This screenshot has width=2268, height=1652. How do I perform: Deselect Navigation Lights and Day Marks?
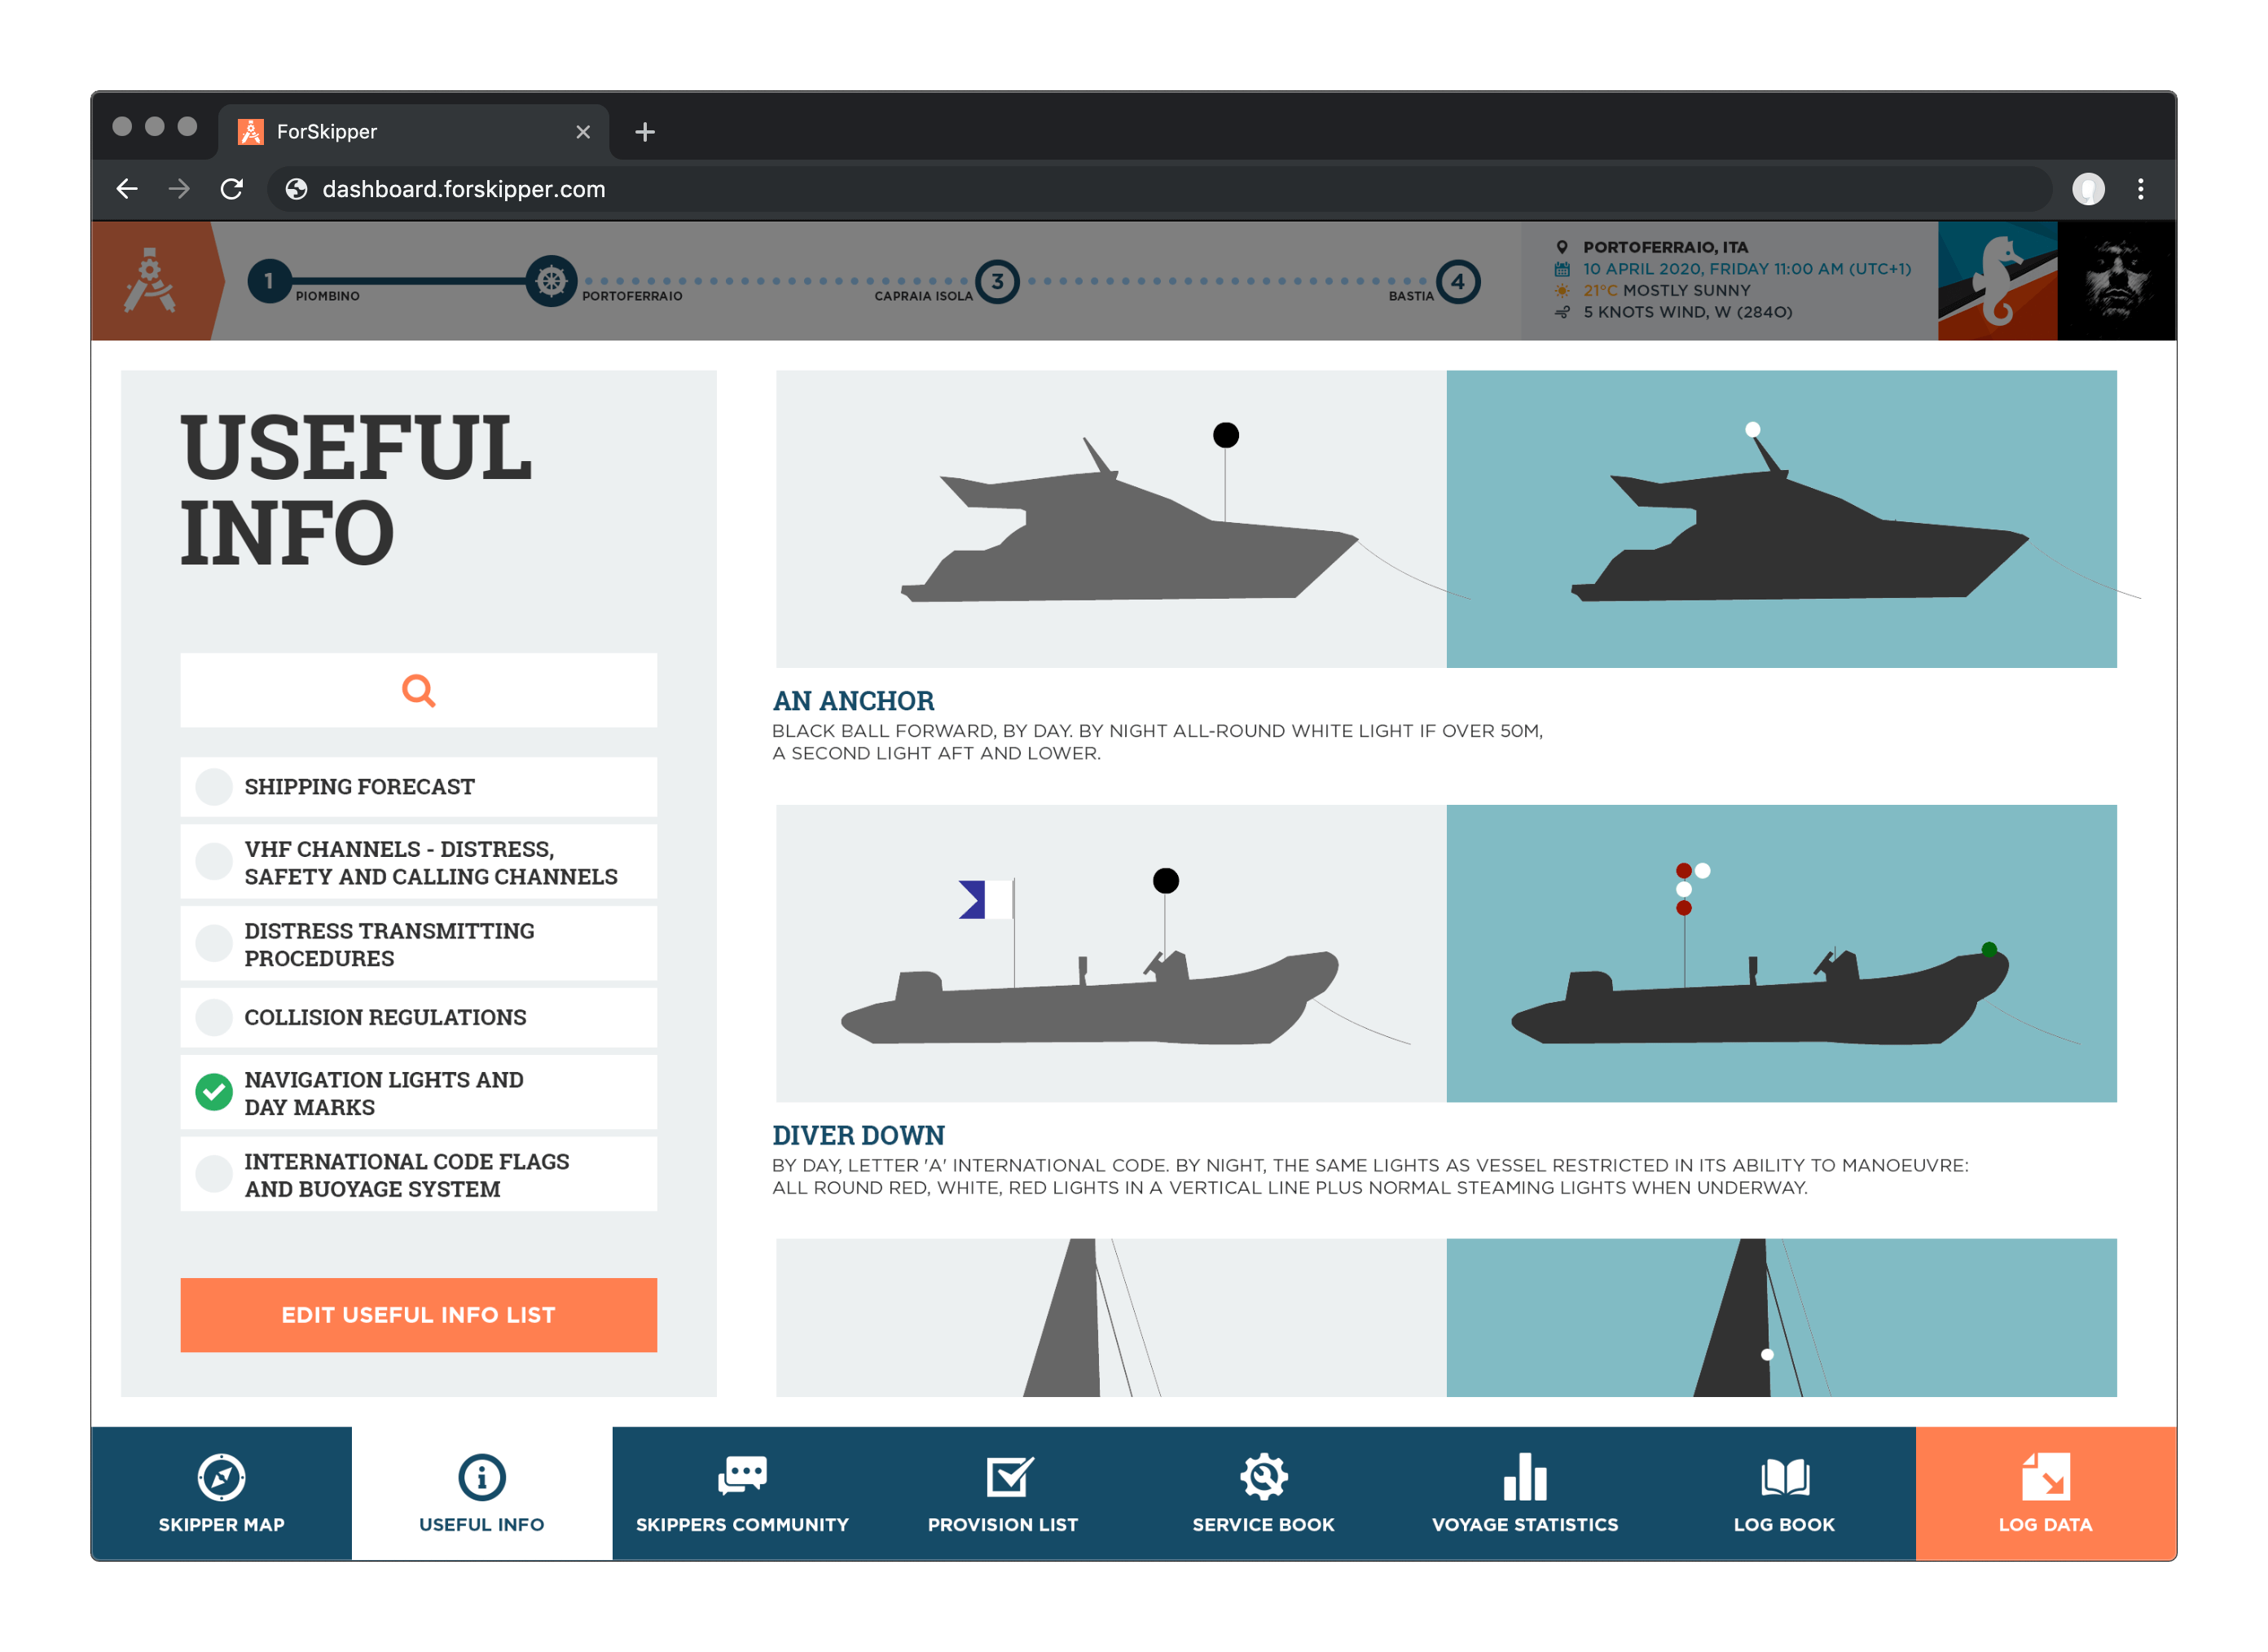pos(214,1092)
